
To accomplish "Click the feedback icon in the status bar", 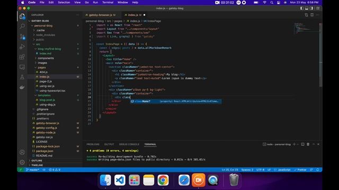I will [x=311, y=170].
